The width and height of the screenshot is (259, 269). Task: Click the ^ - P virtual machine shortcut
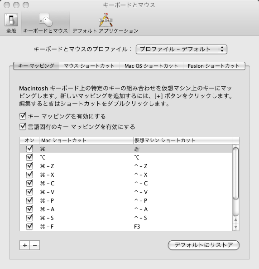(x=140, y=201)
